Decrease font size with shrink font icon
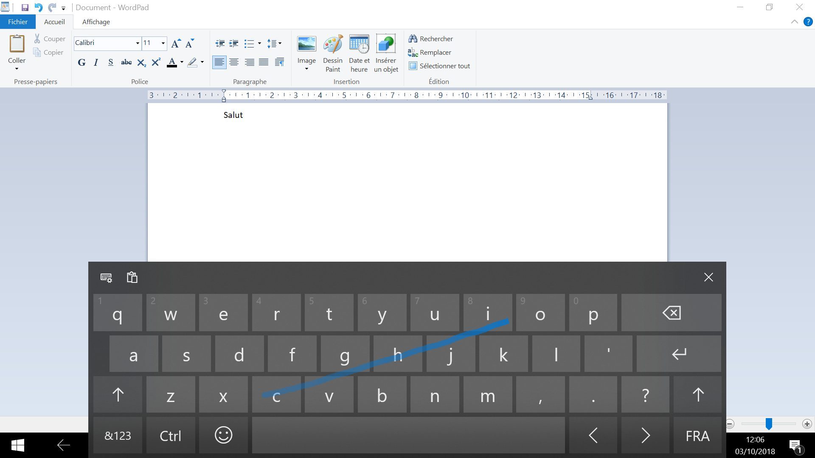Viewport: 815px width, 458px height. (190, 43)
